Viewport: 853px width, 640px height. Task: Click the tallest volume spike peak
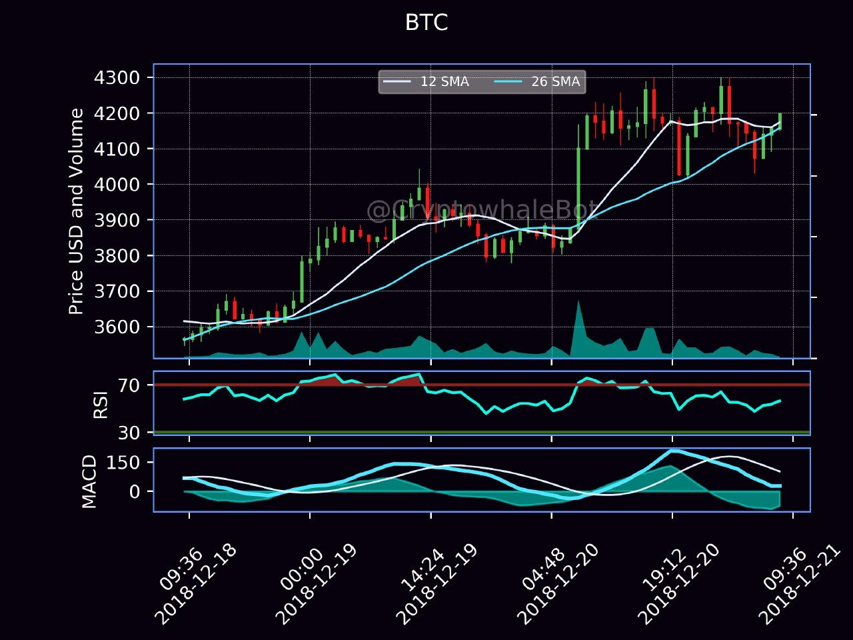click(578, 302)
